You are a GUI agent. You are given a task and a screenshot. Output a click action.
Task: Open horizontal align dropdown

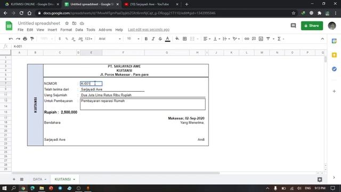pyautogui.click(x=207, y=39)
